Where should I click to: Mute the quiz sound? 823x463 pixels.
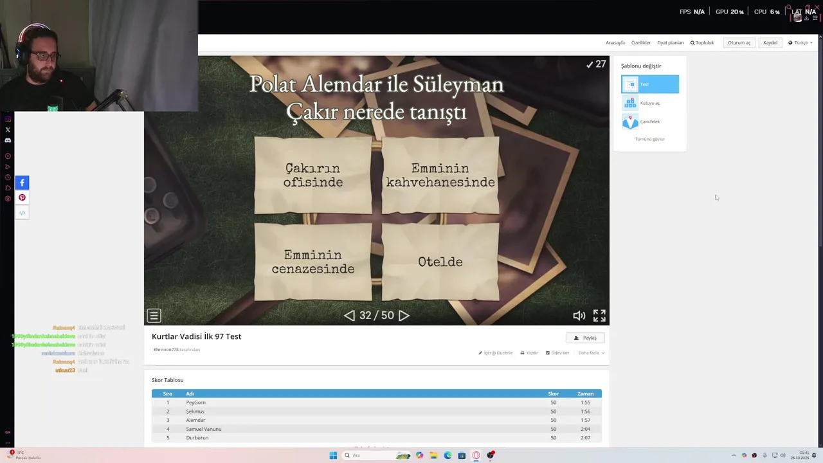[579, 316]
